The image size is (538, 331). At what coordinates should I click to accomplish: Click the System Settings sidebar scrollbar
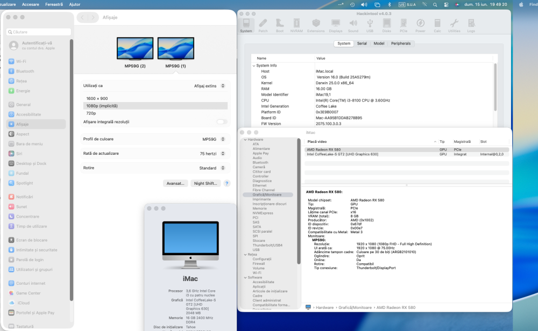coord(72,170)
